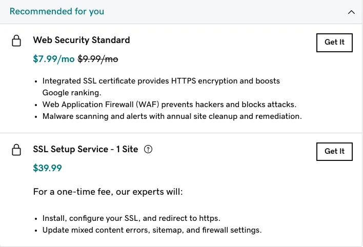Select the SSL Setup Service - 1 Site title
Image resolution: width=363 pixels, height=247 pixels.
coord(86,149)
